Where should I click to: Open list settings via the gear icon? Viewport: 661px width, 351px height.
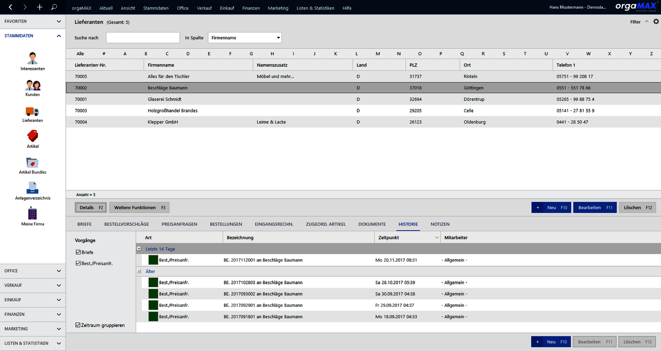pos(656,22)
